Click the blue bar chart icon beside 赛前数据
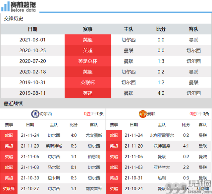Viewport: 212px width, 194px height. coord(5,7)
